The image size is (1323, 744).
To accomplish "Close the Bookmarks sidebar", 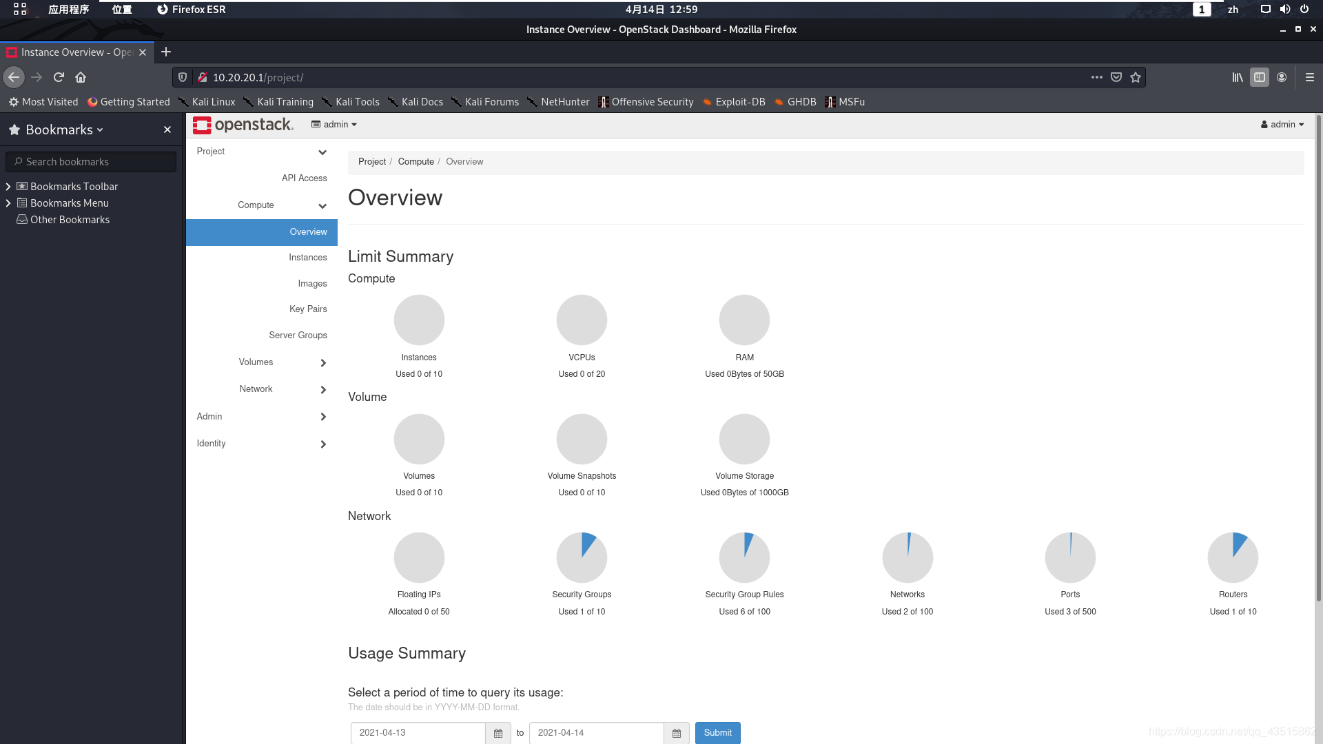I will point(167,130).
